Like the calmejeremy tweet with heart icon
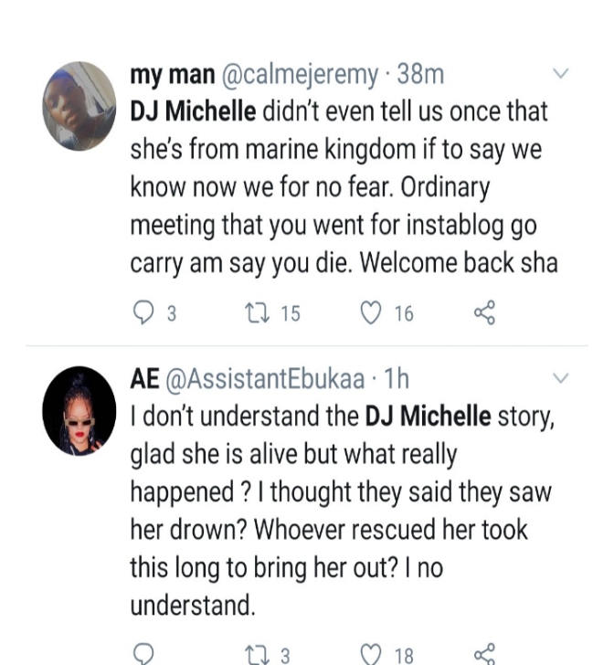This screenshot has height=665, width=614. [x=370, y=313]
